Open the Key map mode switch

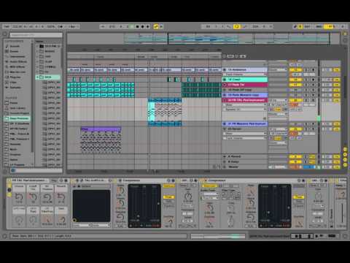pos(307,26)
